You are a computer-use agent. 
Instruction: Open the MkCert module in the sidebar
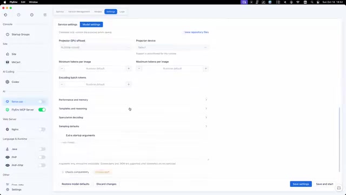tap(25, 62)
